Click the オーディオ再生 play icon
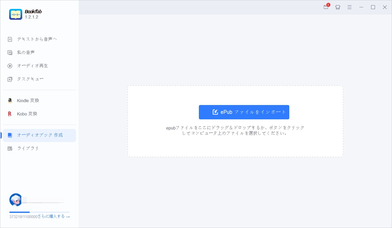Image resolution: width=392 pixels, height=228 pixels. [10, 66]
